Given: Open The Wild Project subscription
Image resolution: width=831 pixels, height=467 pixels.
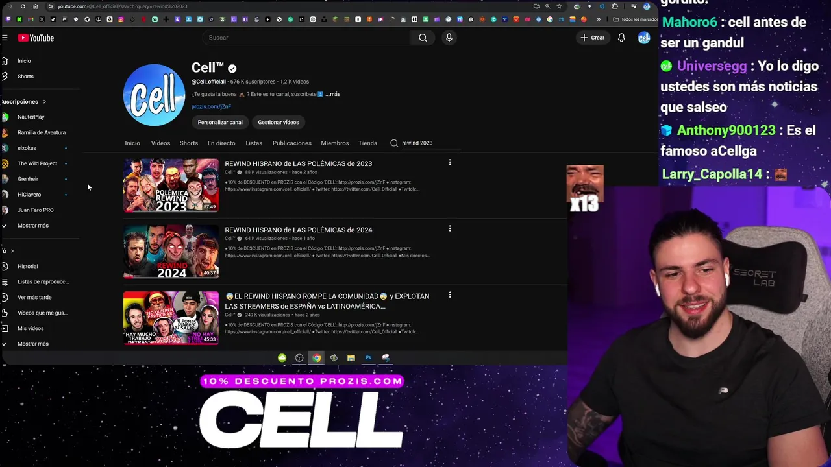Looking at the screenshot, I should [38, 163].
